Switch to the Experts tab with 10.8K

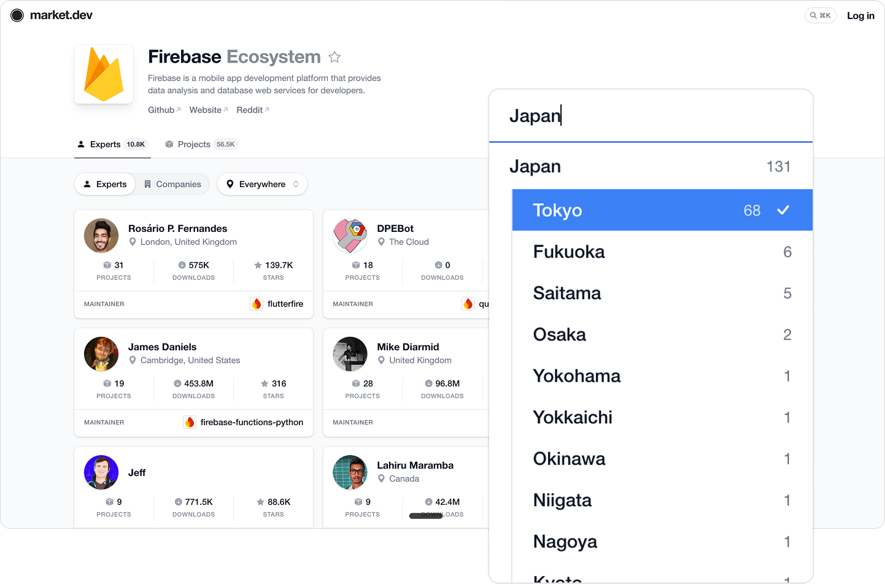(112, 144)
